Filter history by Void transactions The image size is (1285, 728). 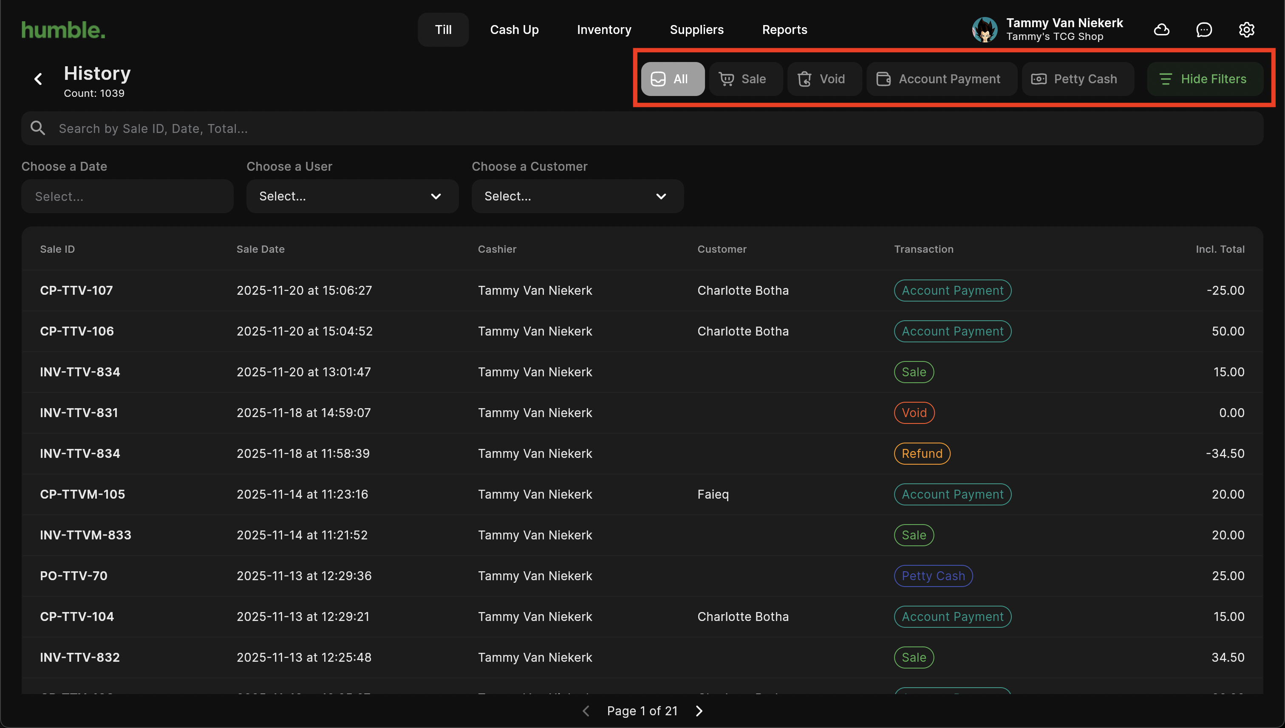coord(824,79)
